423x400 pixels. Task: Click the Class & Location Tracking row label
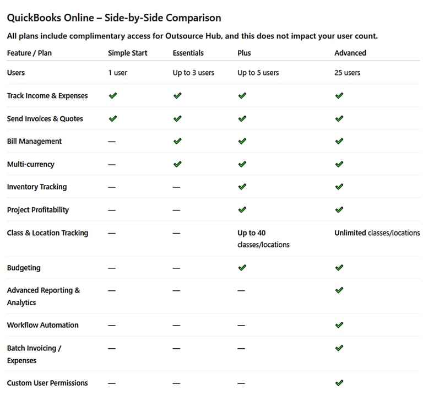[x=47, y=233]
